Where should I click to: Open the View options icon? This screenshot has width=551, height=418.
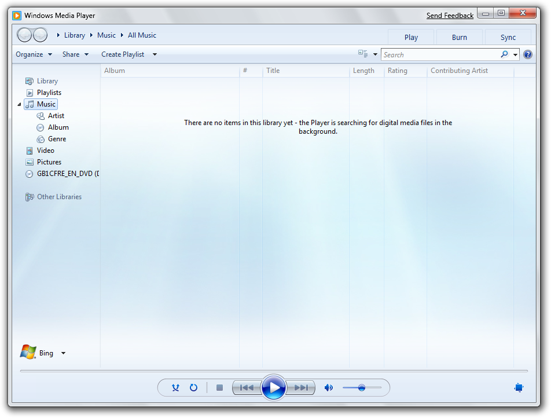(363, 54)
